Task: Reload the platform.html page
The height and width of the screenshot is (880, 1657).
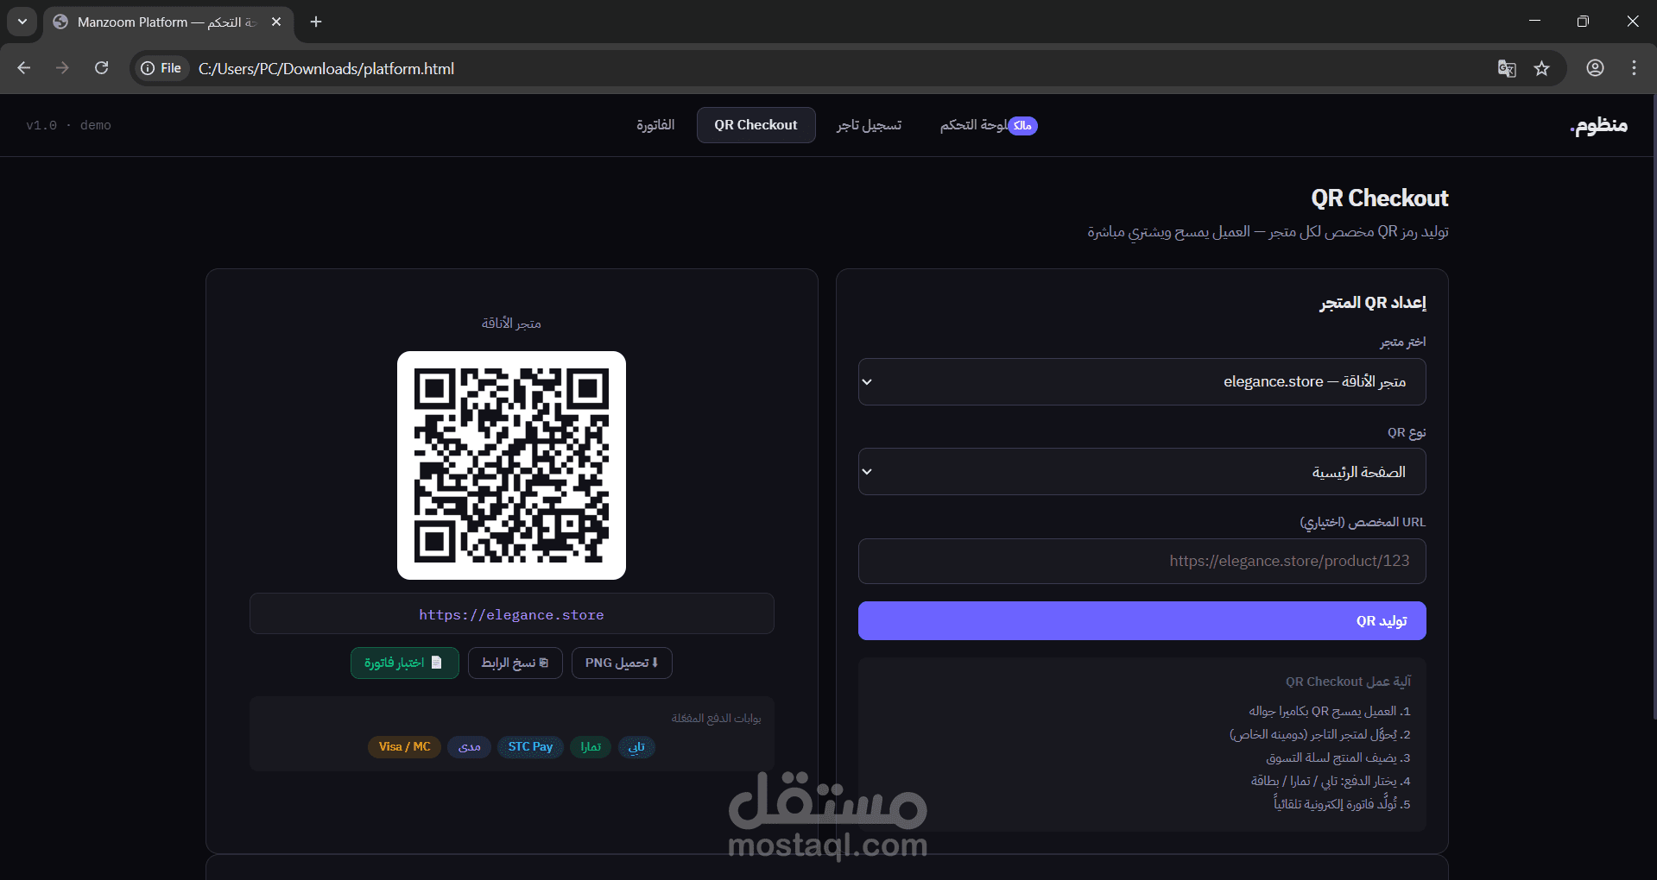Action: [101, 68]
